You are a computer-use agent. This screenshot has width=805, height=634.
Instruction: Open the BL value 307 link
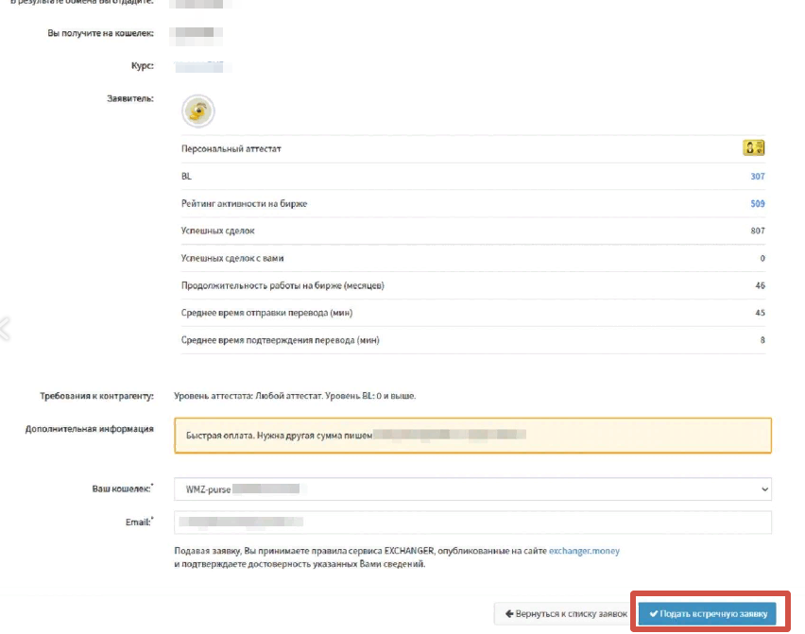click(x=757, y=177)
